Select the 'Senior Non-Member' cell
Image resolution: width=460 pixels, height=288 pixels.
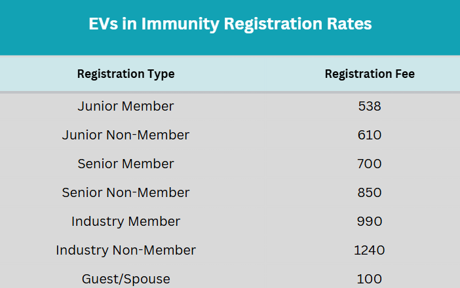point(126,192)
